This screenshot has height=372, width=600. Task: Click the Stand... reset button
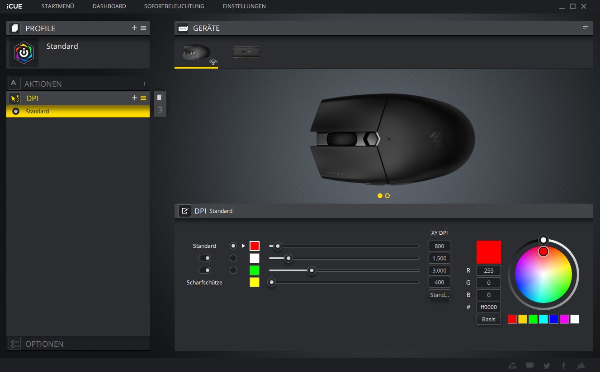[x=439, y=295]
